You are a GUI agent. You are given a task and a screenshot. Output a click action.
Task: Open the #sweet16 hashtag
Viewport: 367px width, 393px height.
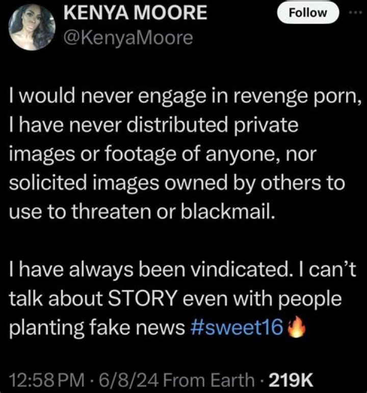[x=237, y=327]
